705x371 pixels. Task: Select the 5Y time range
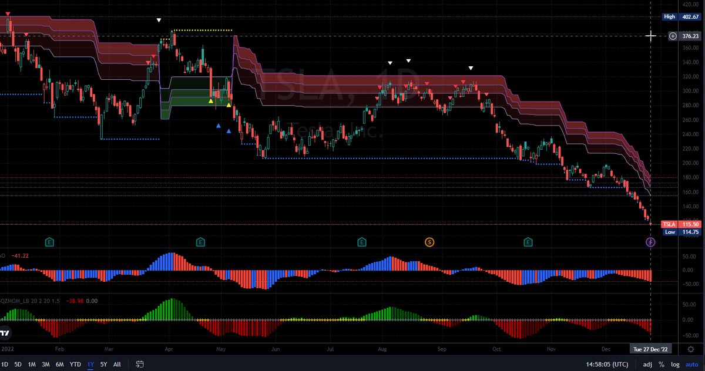[x=104, y=364]
